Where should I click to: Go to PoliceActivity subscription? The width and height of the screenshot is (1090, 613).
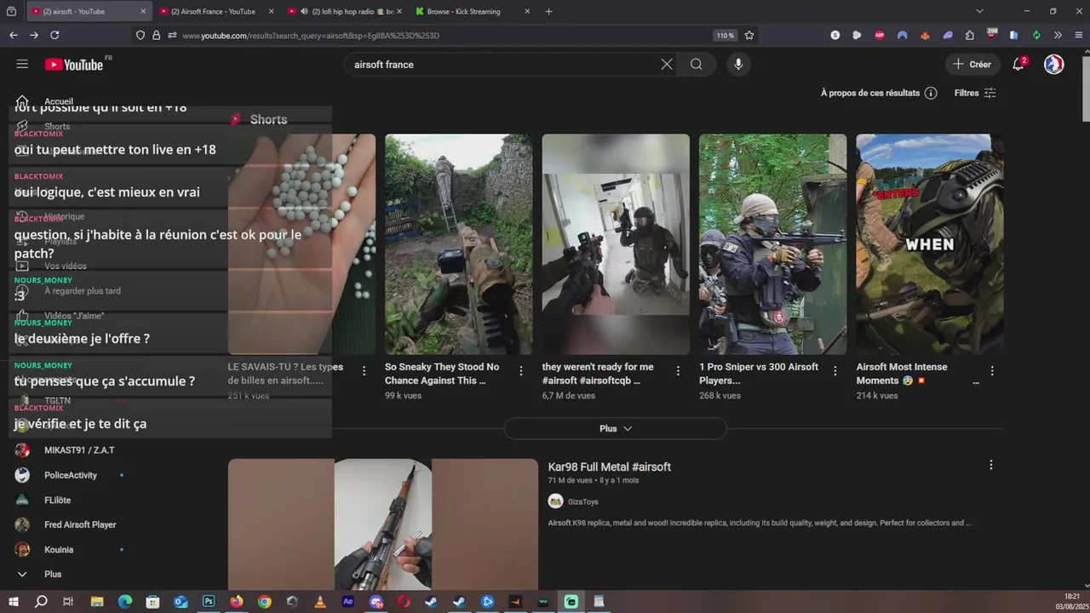click(x=71, y=475)
